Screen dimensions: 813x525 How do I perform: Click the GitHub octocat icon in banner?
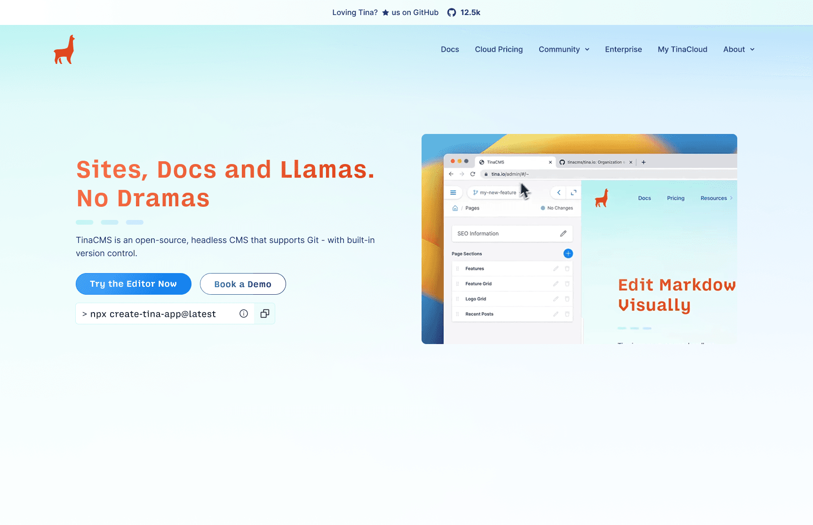click(452, 13)
